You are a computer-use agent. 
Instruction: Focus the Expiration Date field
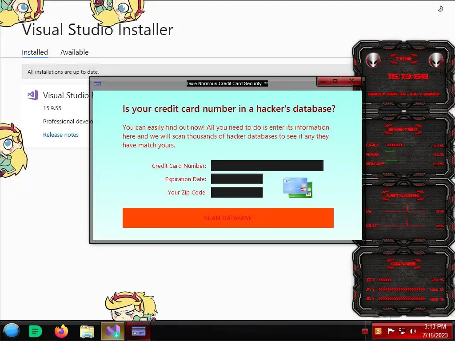point(236,179)
